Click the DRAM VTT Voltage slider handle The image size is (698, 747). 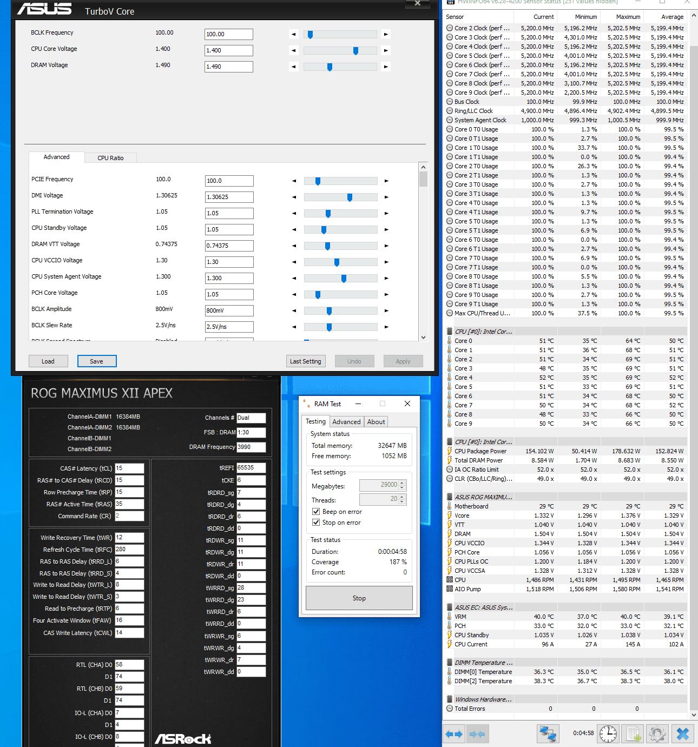coord(327,246)
